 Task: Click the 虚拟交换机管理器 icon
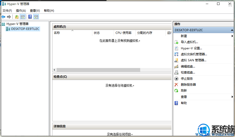[x=176, y=54]
